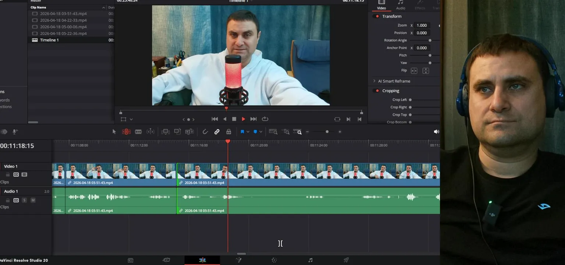Click the timeline zoom minus button
565x265 pixels.
[308, 132]
